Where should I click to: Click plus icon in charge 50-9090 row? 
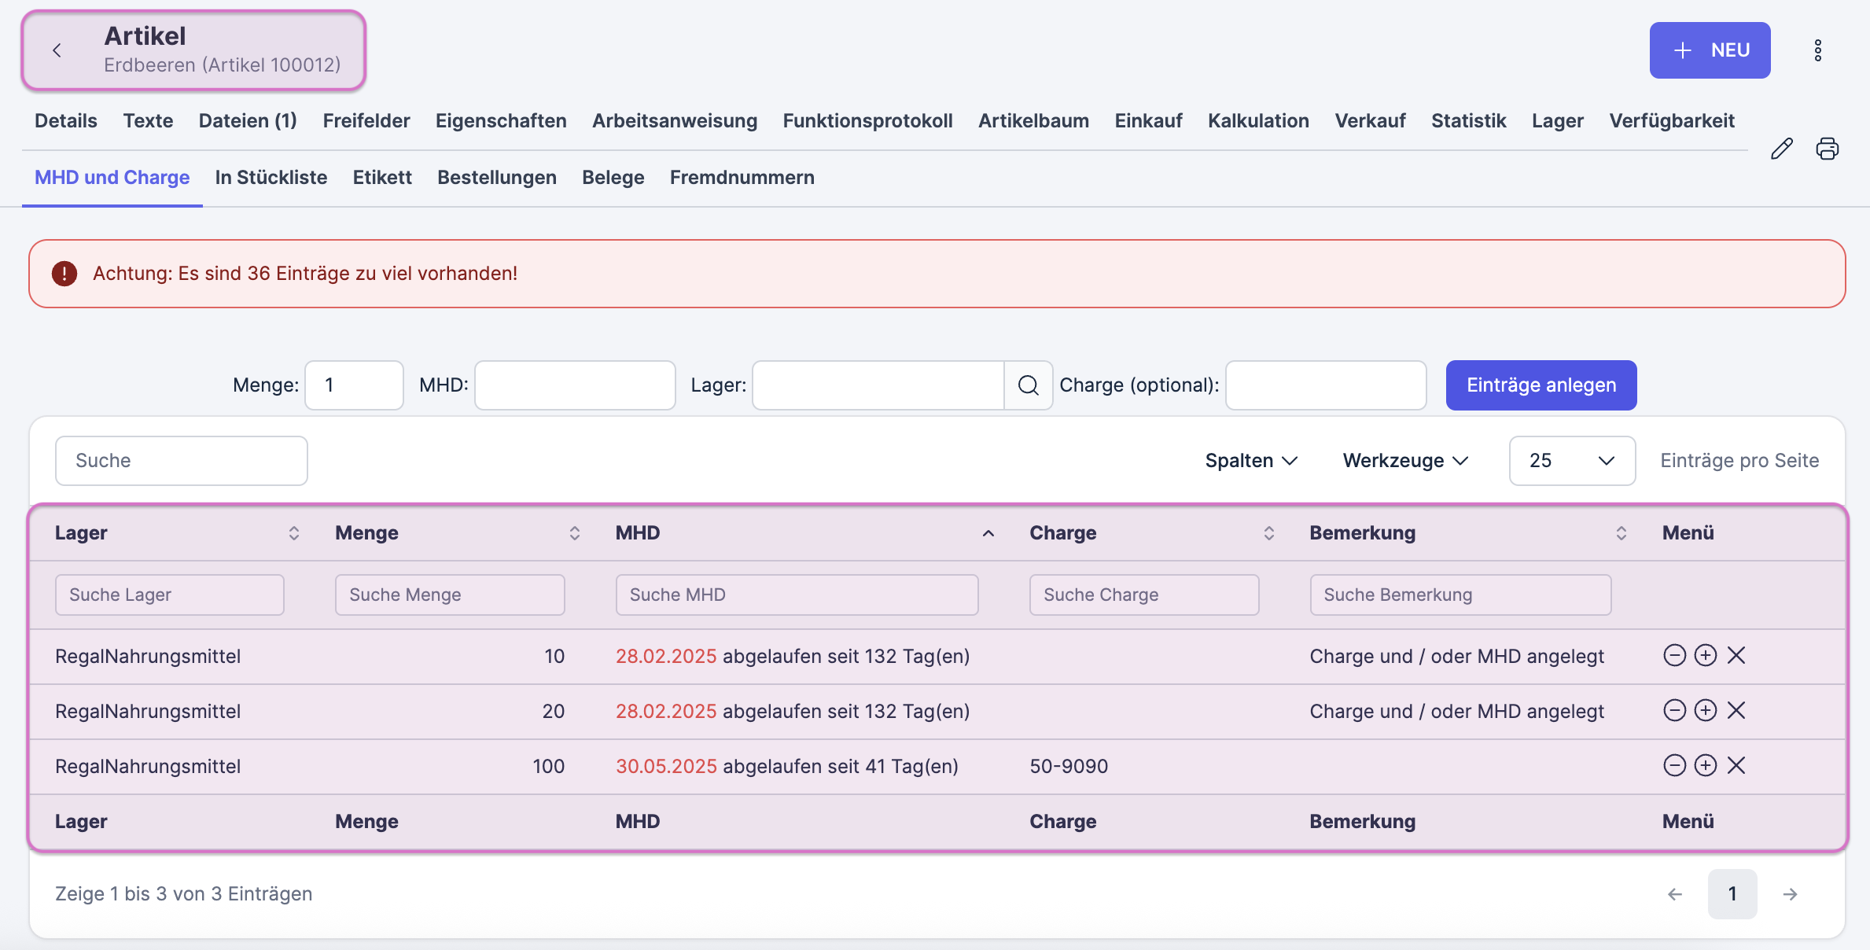click(x=1705, y=765)
